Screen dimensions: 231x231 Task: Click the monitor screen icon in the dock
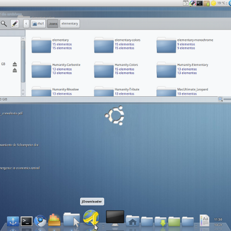coord(115,218)
